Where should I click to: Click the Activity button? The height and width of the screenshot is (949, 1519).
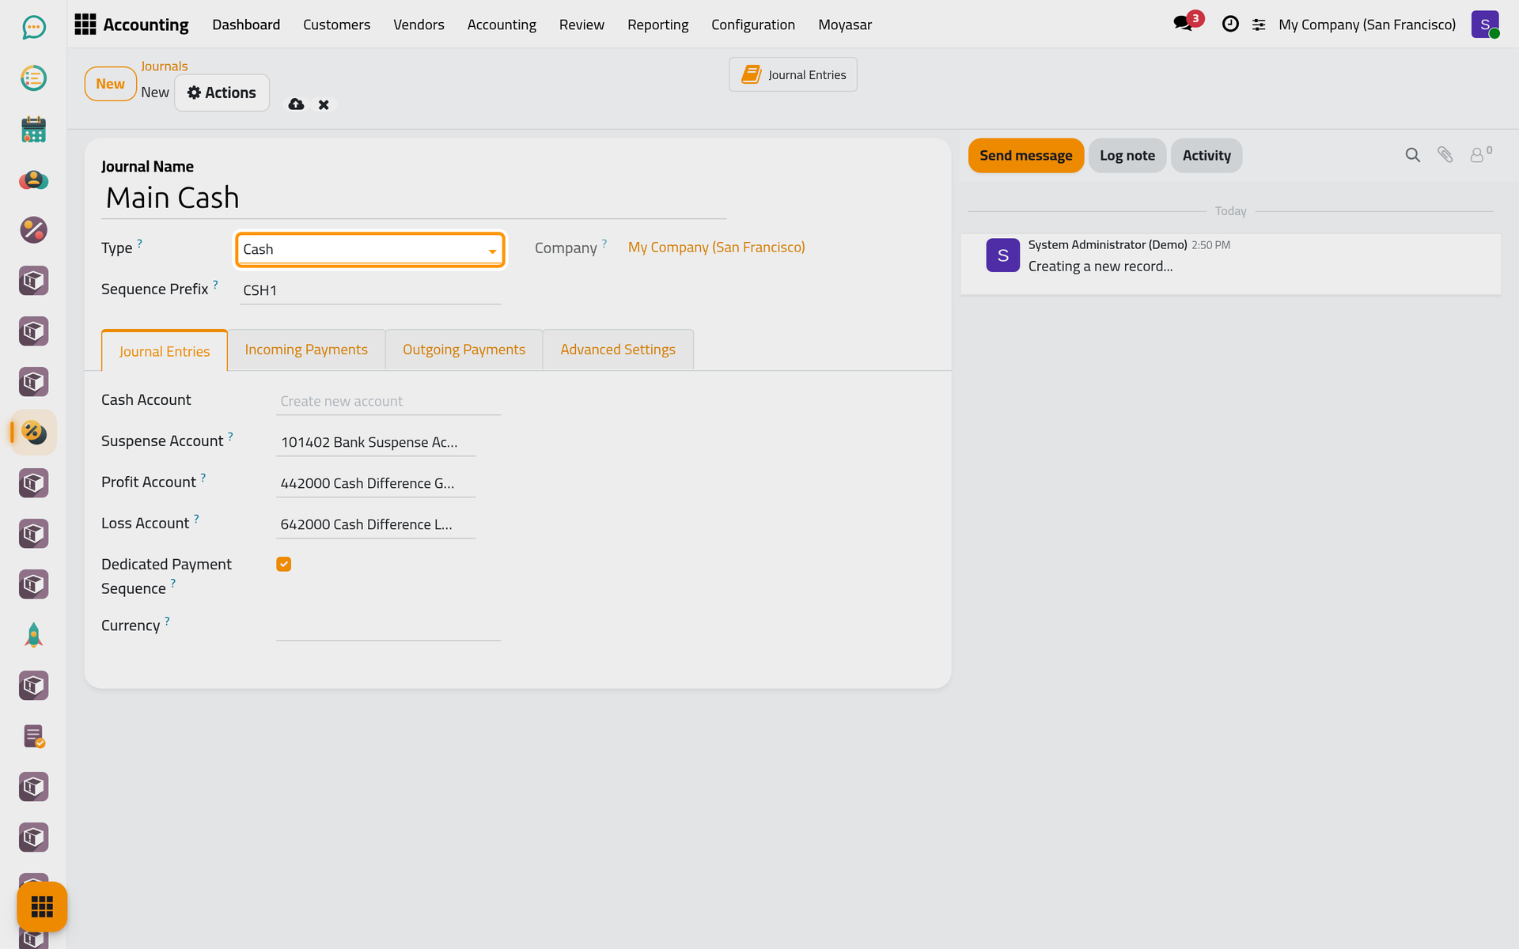[x=1206, y=155]
